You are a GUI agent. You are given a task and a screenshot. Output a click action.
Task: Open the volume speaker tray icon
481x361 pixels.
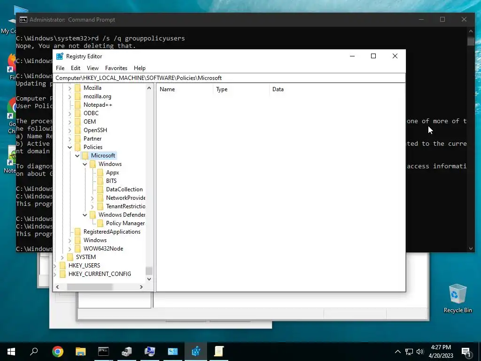420,352
